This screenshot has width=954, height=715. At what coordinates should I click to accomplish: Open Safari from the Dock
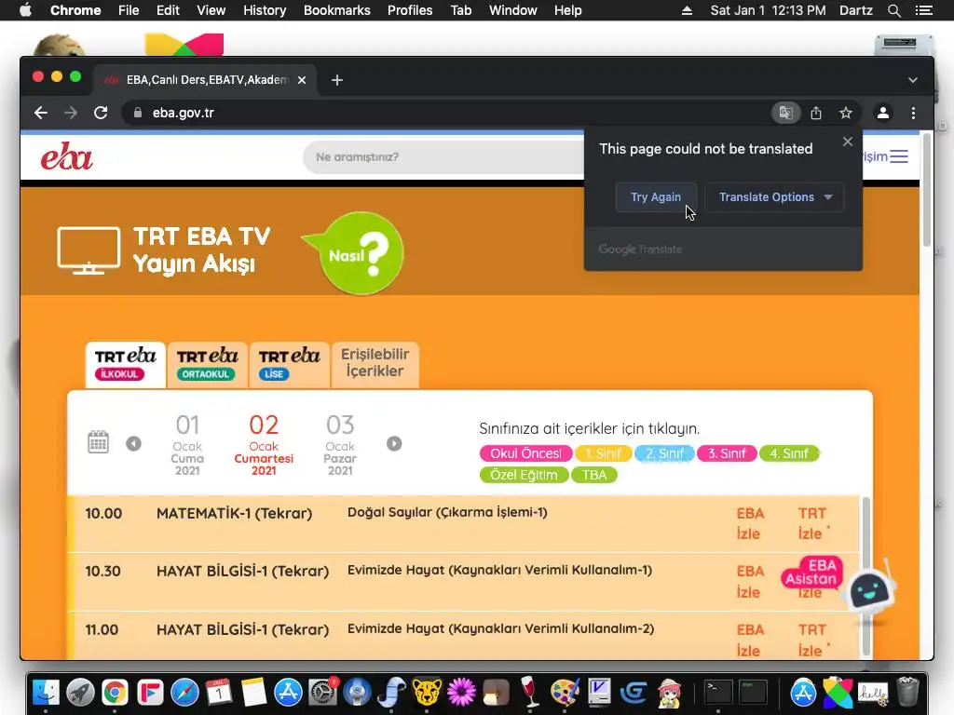[184, 692]
